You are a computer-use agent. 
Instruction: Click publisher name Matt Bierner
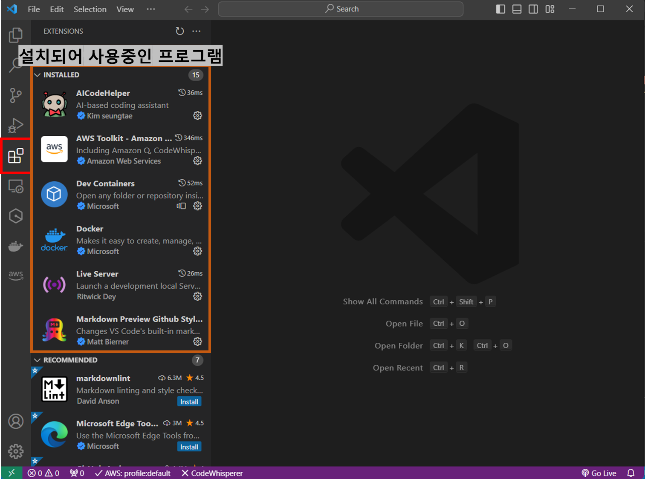point(108,341)
